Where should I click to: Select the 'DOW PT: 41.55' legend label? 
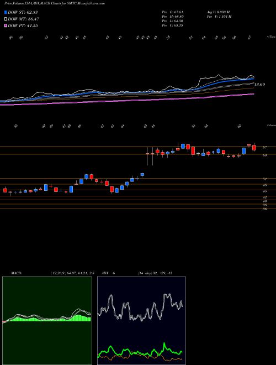[x=23, y=26]
